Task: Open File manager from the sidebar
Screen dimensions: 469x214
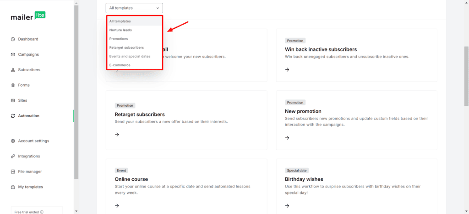Action: click(x=30, y=172)
